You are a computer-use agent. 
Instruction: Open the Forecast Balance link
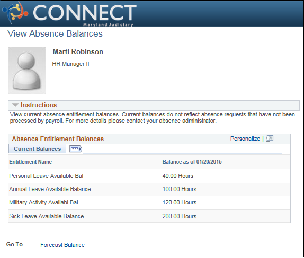[x=62, y=245]
